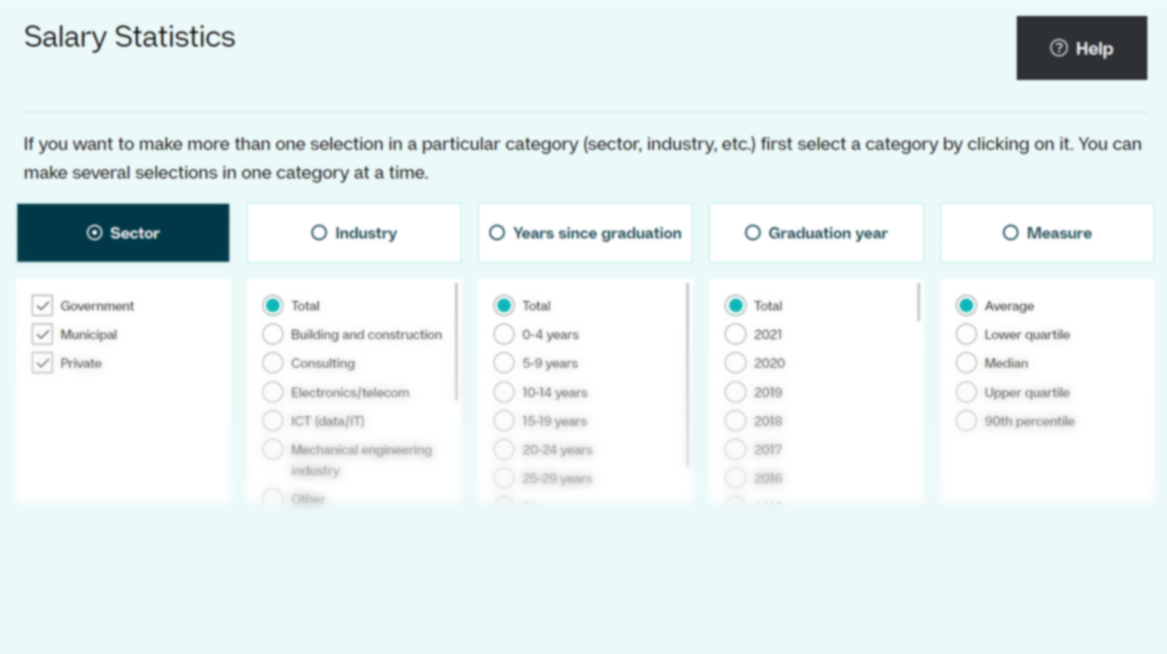1167x654 pixels.
Task: Select graduation year 2019
Action: tap(736, 393)
